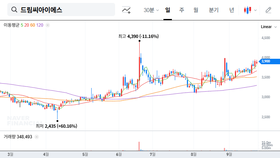Click the highest-point marker dot on chart
The height and width of the screenshot is (158, 280).
point(139,41)
